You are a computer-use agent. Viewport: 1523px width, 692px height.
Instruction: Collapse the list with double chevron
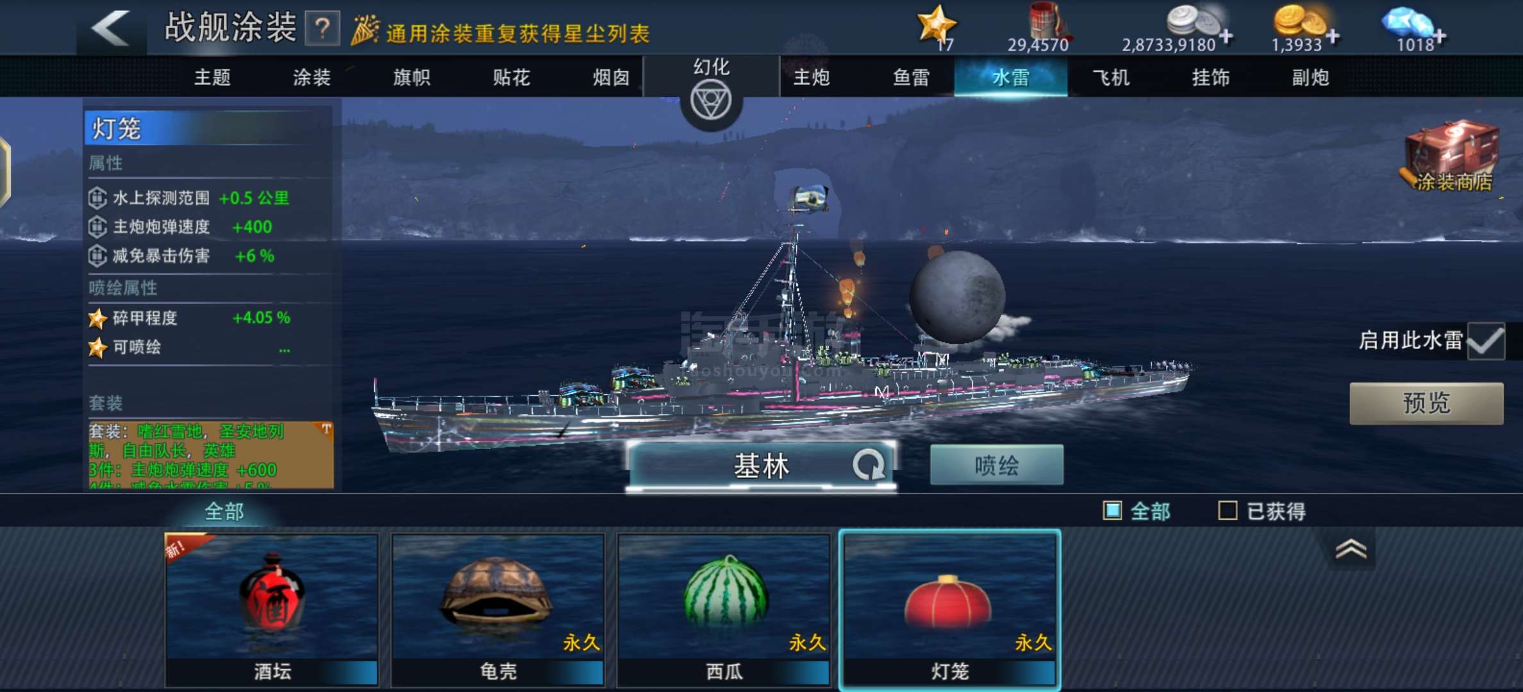tap(1351, 550)
